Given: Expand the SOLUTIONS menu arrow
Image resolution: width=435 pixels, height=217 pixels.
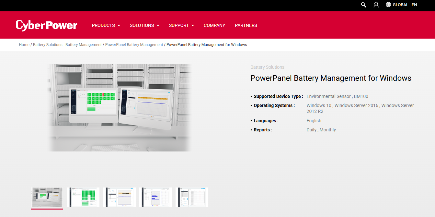Looking at the screenshot, I should click(x=158, y=25).
